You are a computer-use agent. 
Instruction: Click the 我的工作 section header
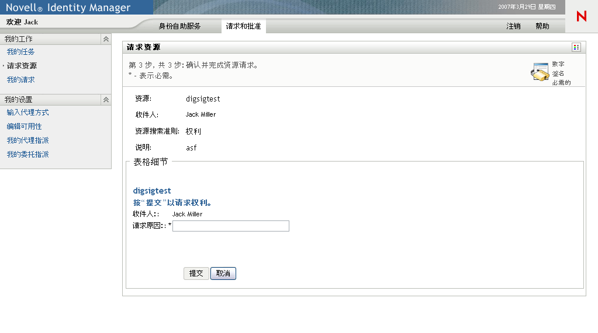56,39
